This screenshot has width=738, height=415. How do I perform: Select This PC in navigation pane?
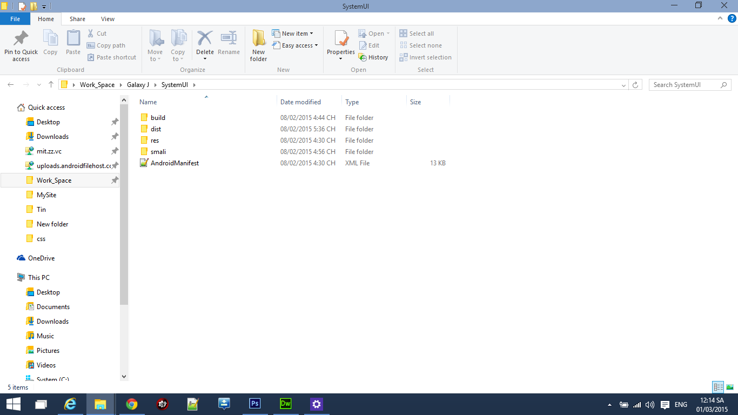(38, 277)
